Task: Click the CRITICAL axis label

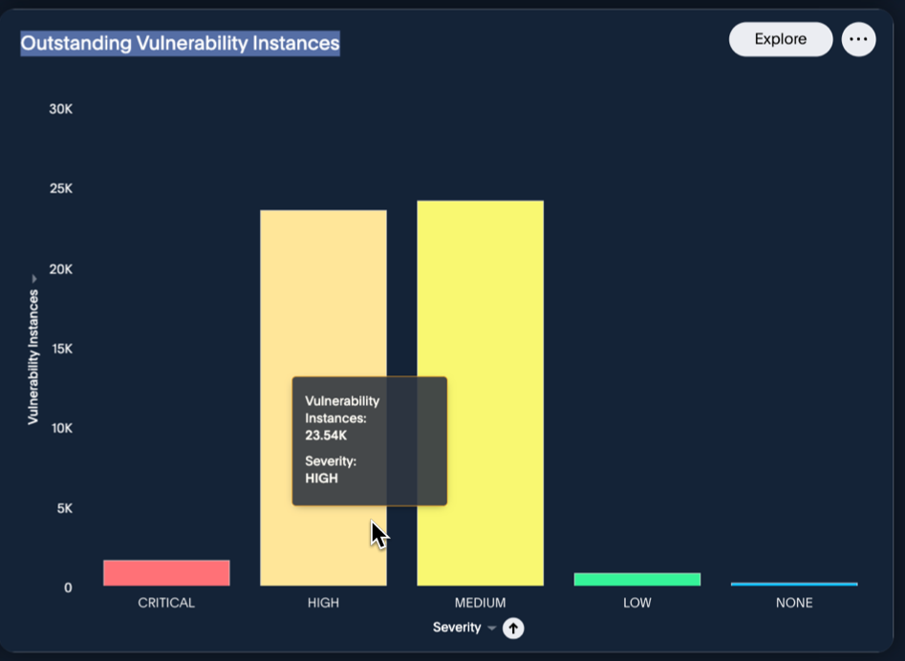Action: (166, 603)
